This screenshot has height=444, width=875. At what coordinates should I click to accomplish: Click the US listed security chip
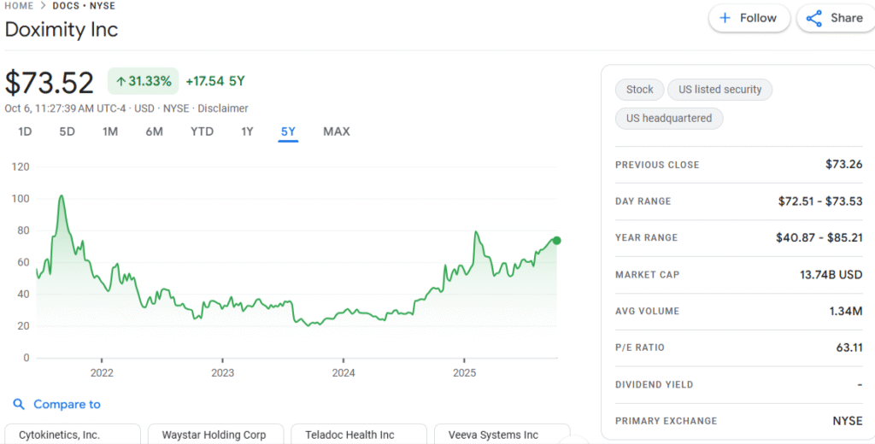[719, 90]
